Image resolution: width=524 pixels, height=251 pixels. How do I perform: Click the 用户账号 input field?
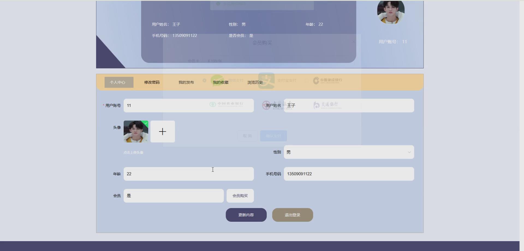(x=189, y=106)
